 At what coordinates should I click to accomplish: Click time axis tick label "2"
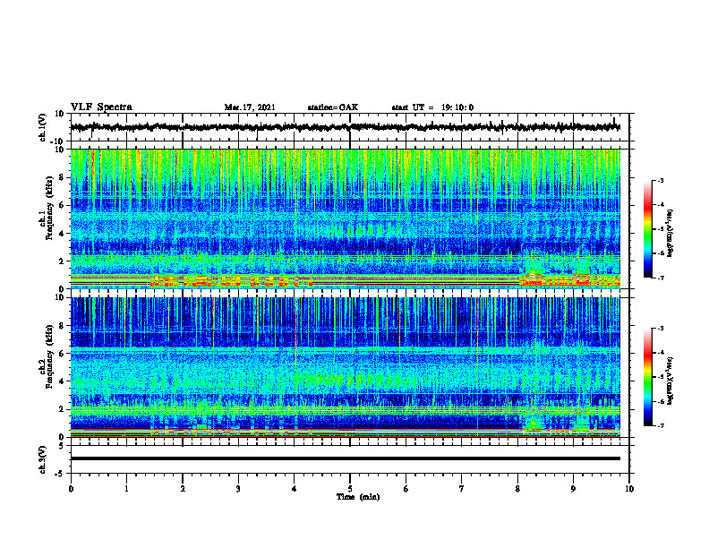[183, 489]
